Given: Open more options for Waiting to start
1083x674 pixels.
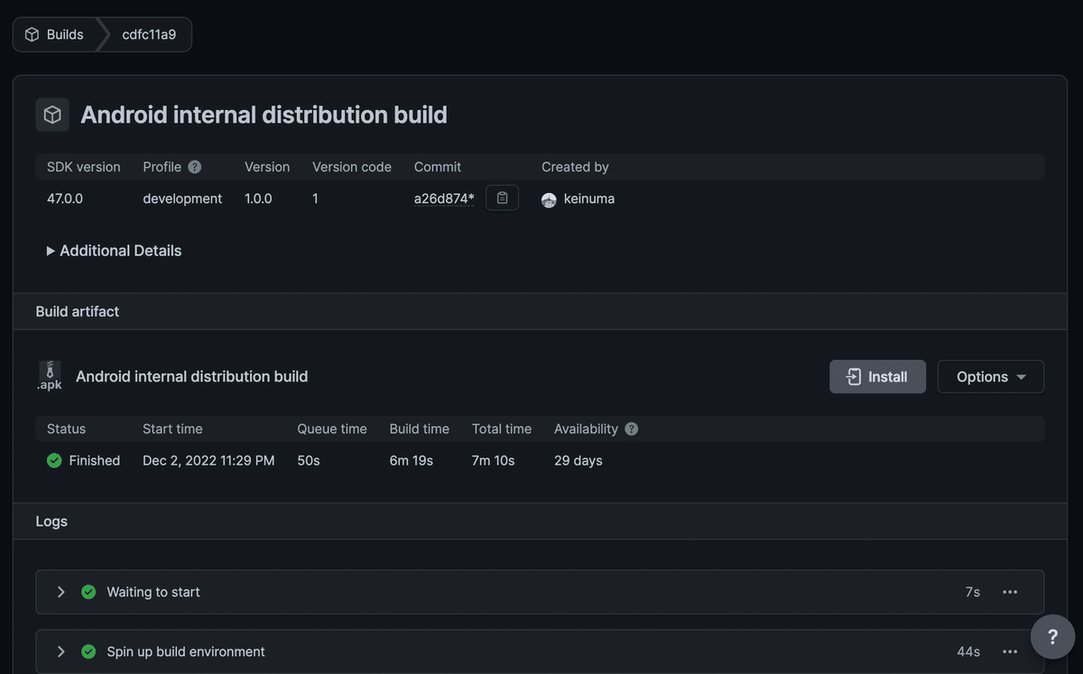Looking at the screenshot, I should [x=1010, y=592].
